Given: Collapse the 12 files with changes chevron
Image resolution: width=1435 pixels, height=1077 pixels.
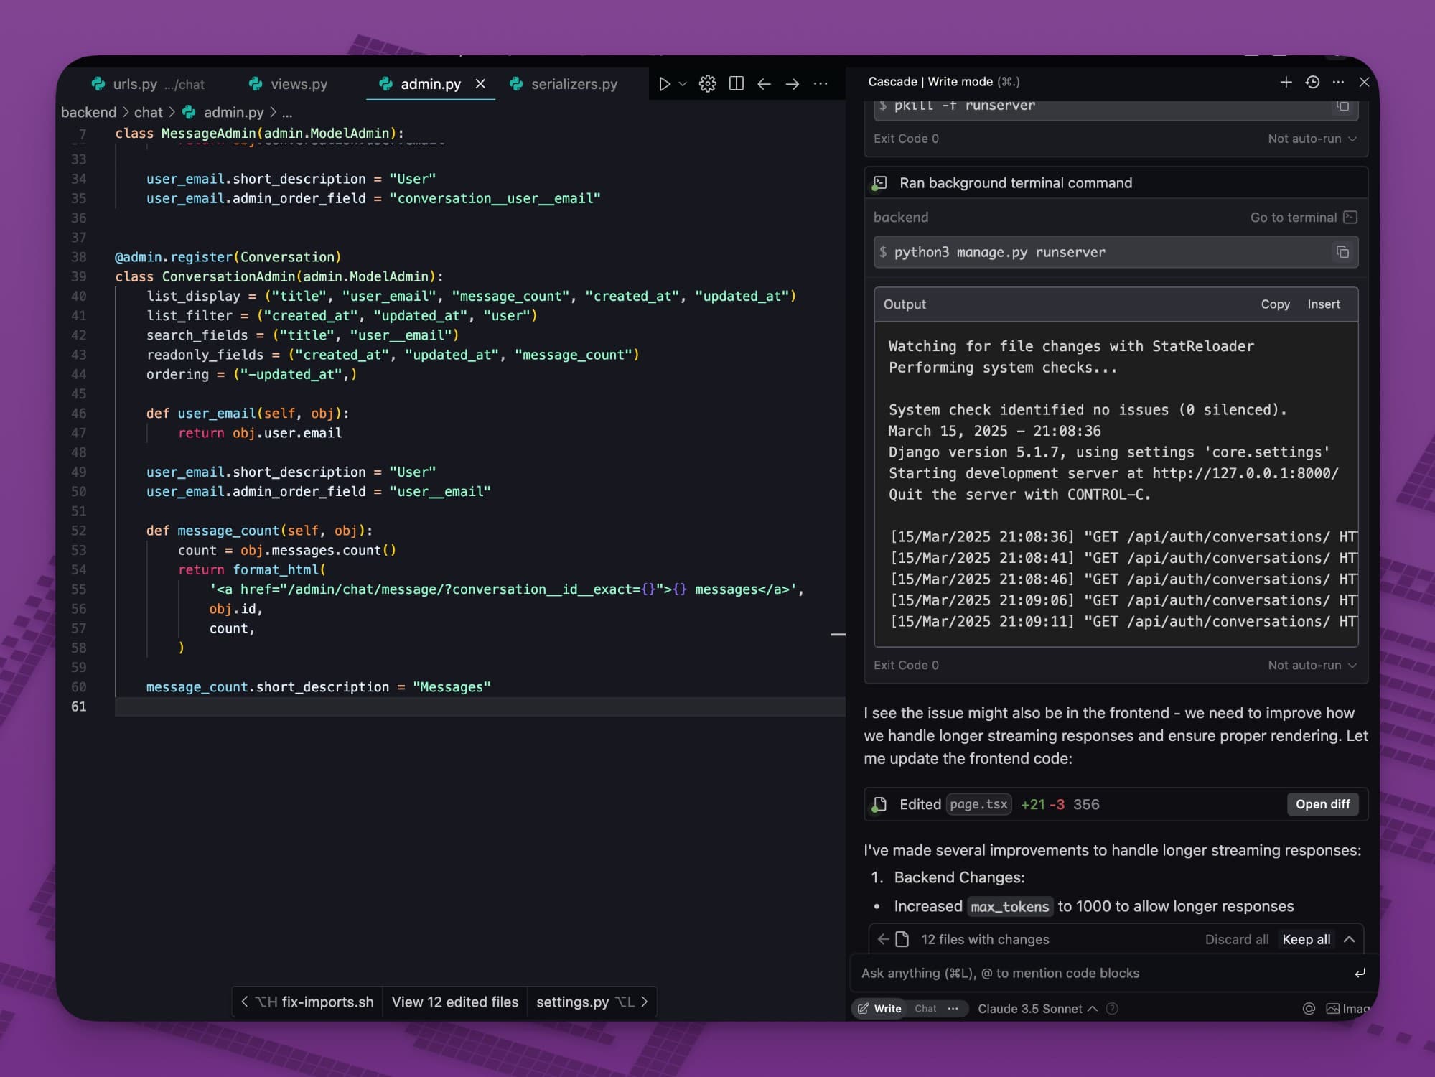Looking at the screenshot, I should click(x=1349, y=939).
